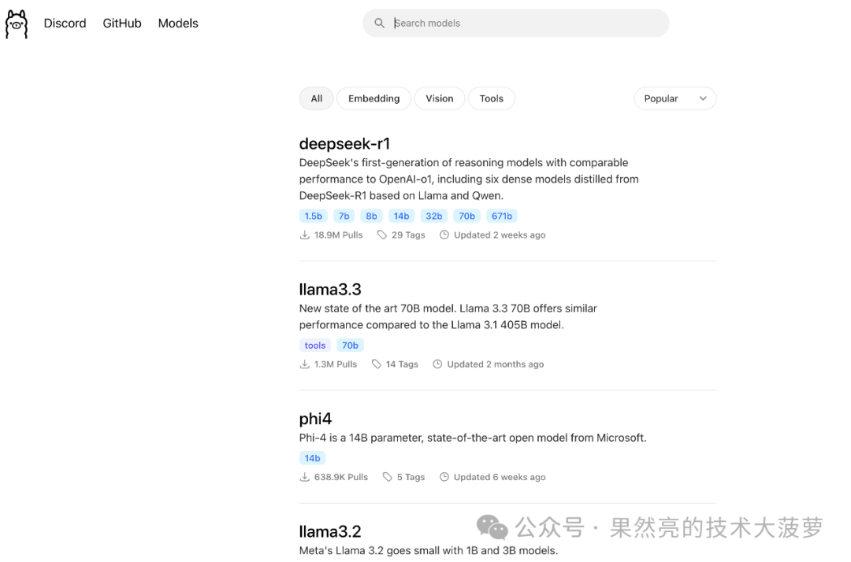Click the clock icon beside Updated 2 weeks ago
Screen dimensions: 851x562
(x=444, y=235)
